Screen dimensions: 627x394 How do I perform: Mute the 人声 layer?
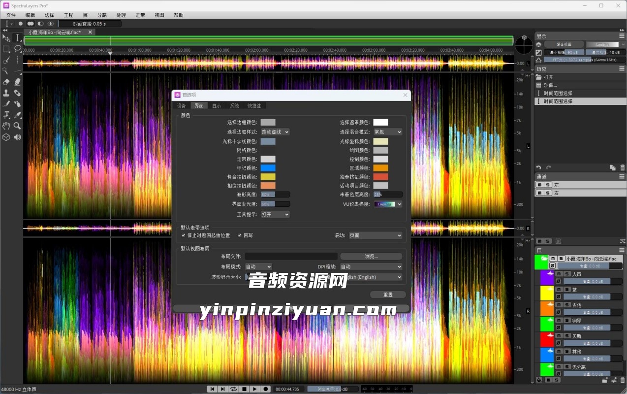click(x=559, y=274)
